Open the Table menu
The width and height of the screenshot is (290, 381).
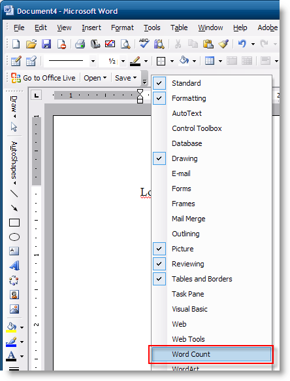point(179,27)
